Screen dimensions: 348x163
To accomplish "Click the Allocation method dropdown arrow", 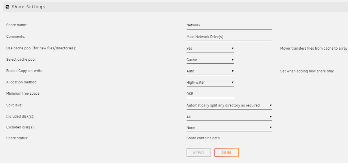I will pos(232,82).
